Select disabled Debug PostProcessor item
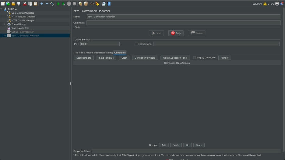This screenshot has height=160, width=285. coord(22,32)
